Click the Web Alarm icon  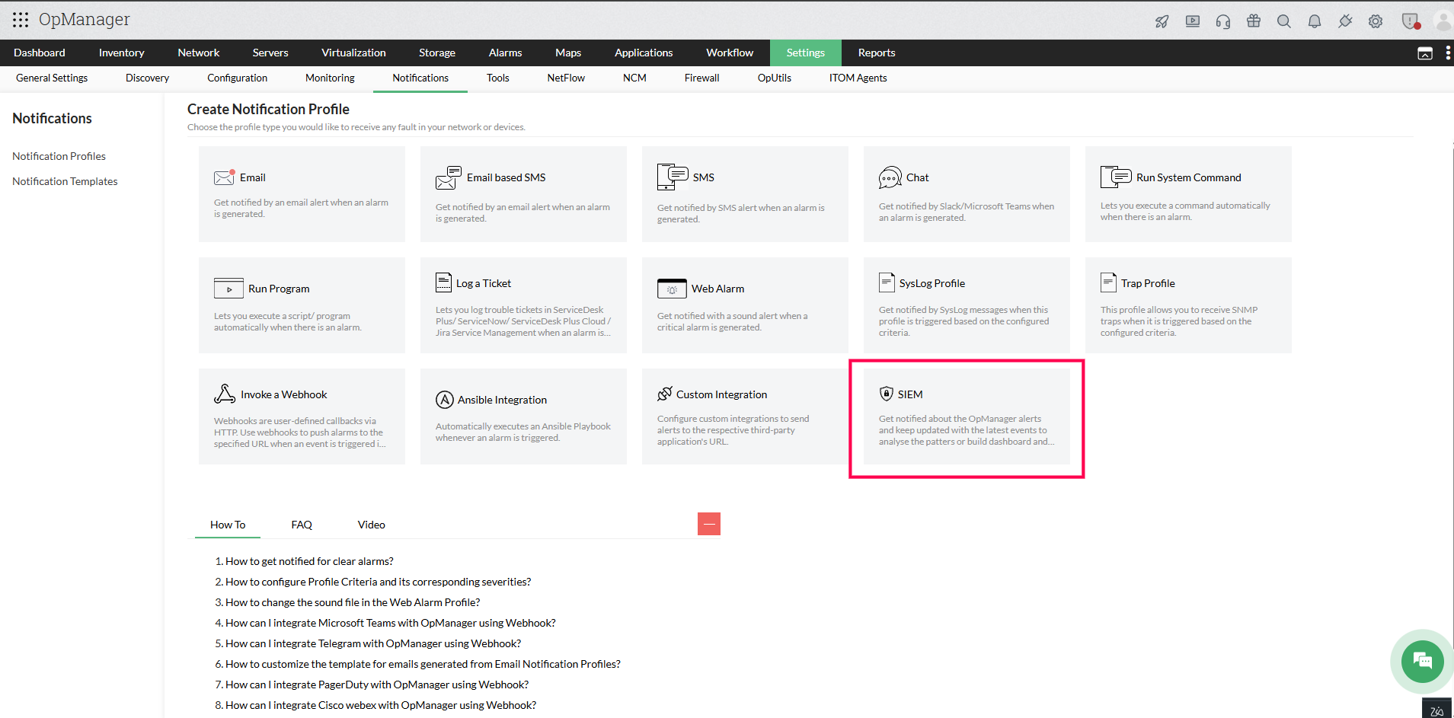pyautogui.click(x=672, y=289)
